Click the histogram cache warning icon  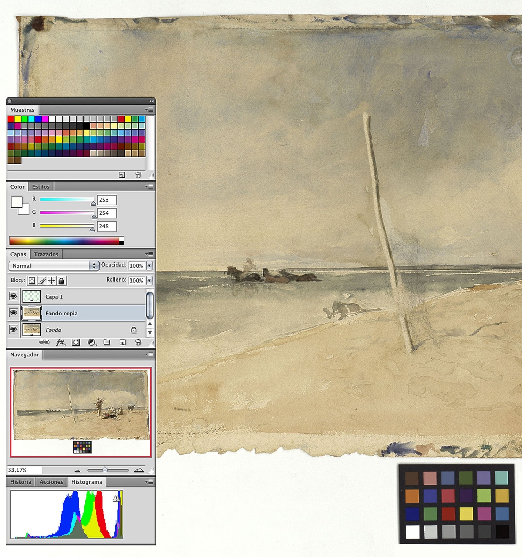click(116, 498)
